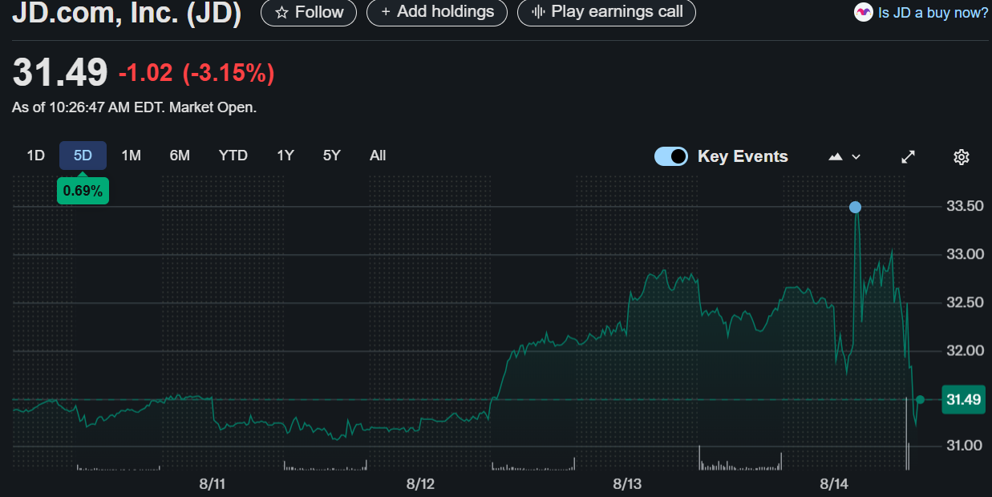Click the 31.00 axis value
The height and width of the screenshot is (497, 992).
(965, 445)
